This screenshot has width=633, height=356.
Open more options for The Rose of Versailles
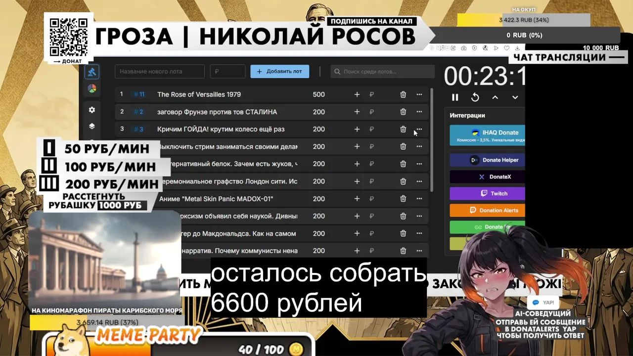[x=419, y=94]
